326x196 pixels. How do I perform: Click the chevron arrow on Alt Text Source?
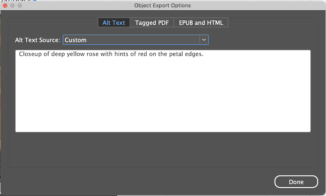click(204, 40)
